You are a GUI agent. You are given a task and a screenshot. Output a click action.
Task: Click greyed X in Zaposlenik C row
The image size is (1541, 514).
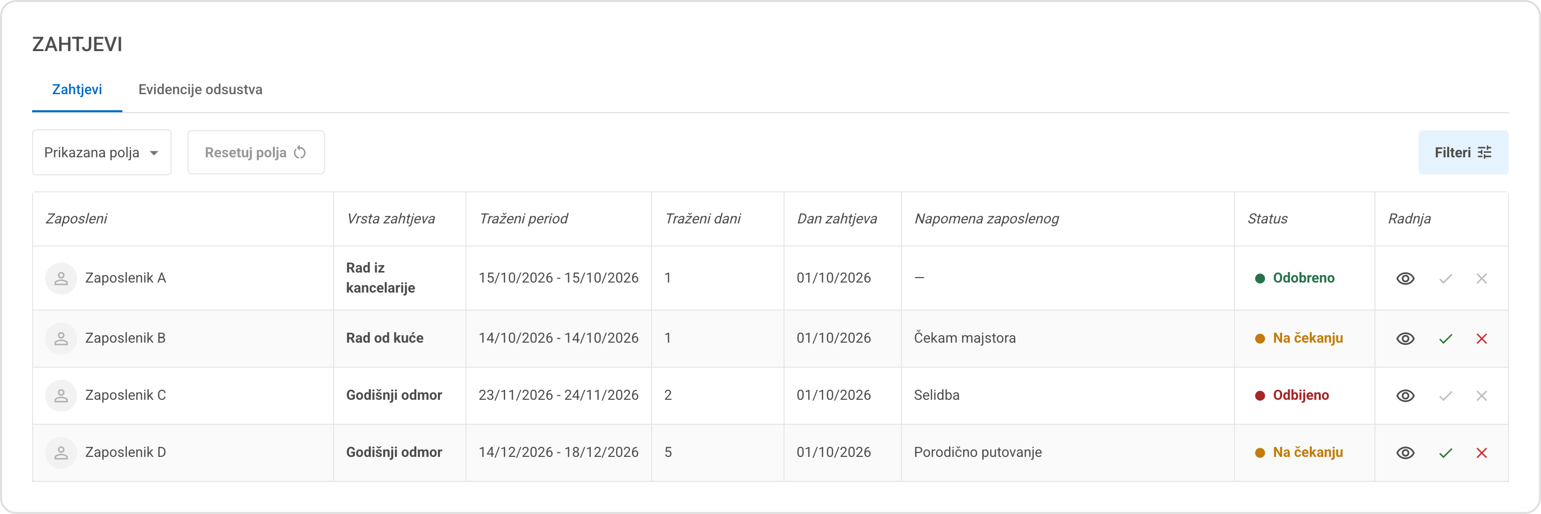(x=1482, y=396)
